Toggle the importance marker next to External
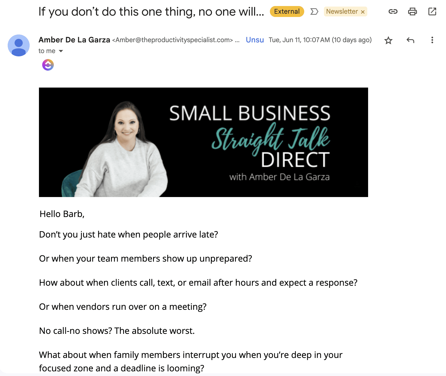Viewport: 446px width, 376px height. click(x=314, y=11)
